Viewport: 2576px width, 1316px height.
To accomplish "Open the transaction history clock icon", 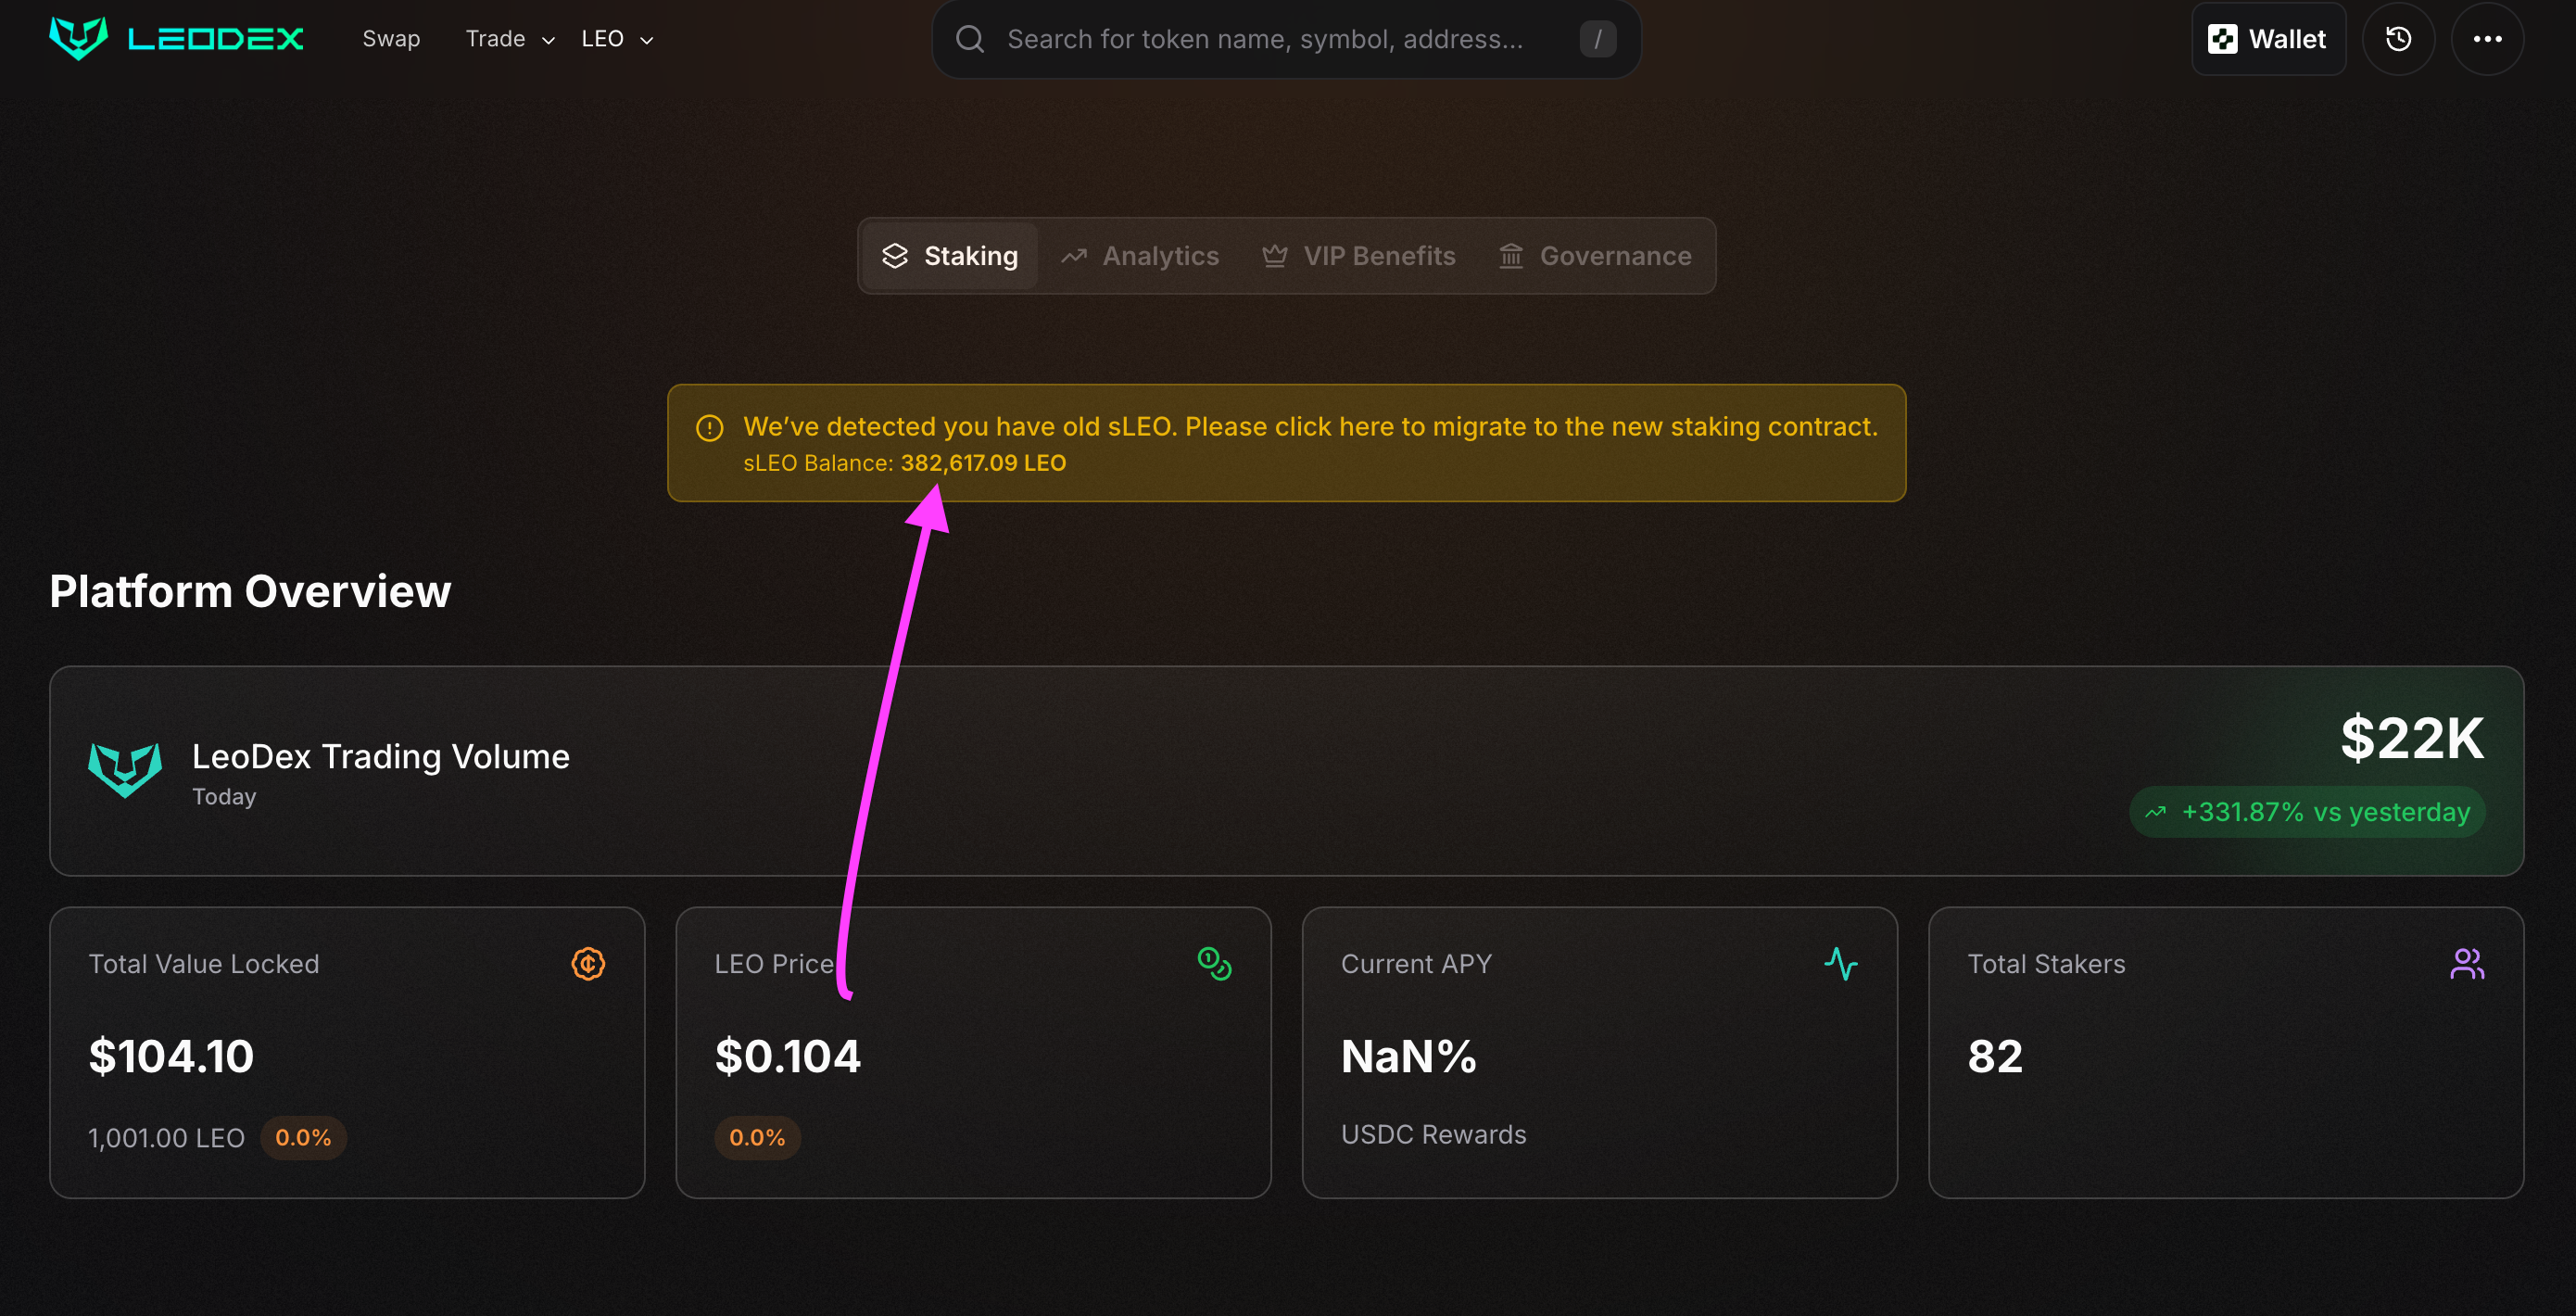I will pyautogui.click(x=2398, y=39).
